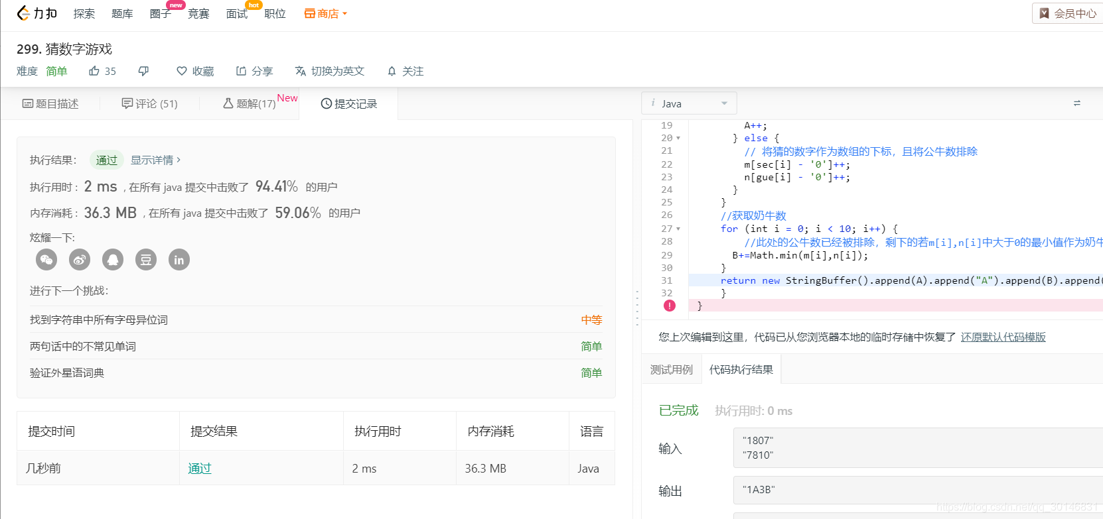Click the 提交时间 column header
This screenshot has height=519, width=1103.
(x=52, y=432)
